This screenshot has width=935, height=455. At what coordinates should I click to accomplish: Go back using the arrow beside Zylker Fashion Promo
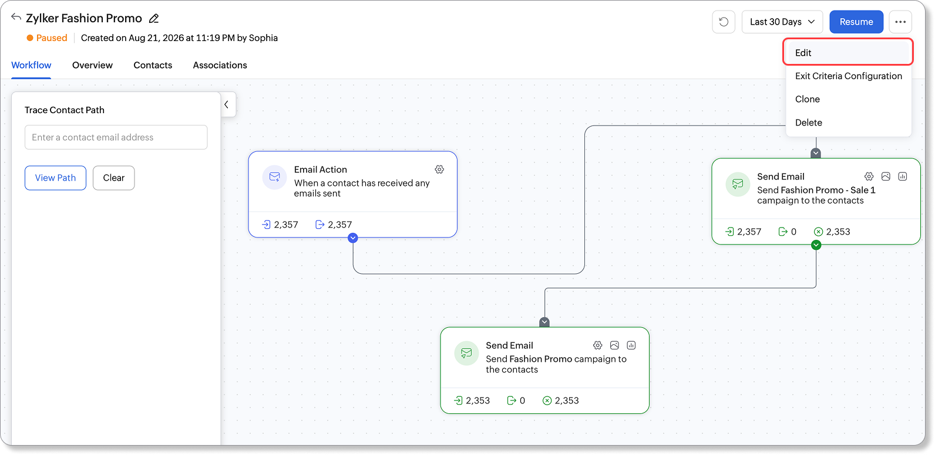click(x=16, y=17)
